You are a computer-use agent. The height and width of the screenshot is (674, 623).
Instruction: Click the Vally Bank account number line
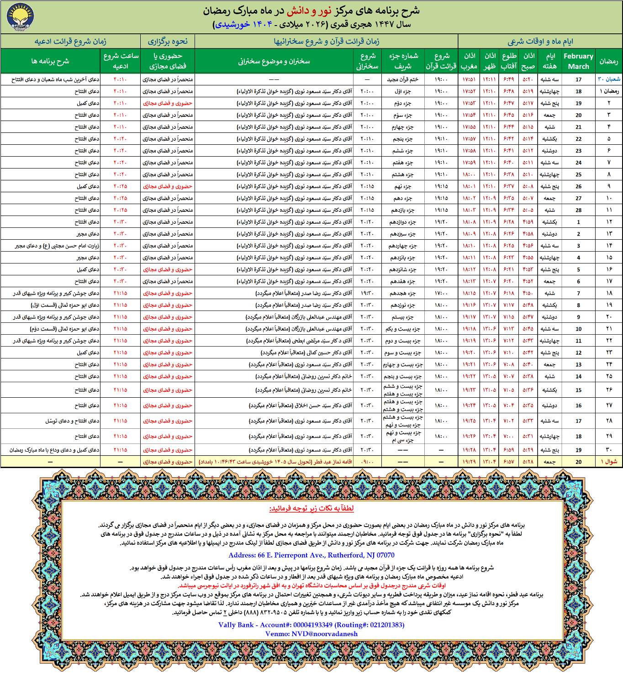pyautogui.click(x=311, y=625)
